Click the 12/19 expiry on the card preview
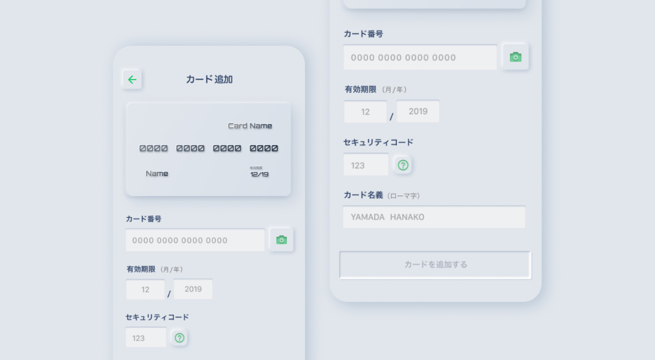 pos(259,174)
